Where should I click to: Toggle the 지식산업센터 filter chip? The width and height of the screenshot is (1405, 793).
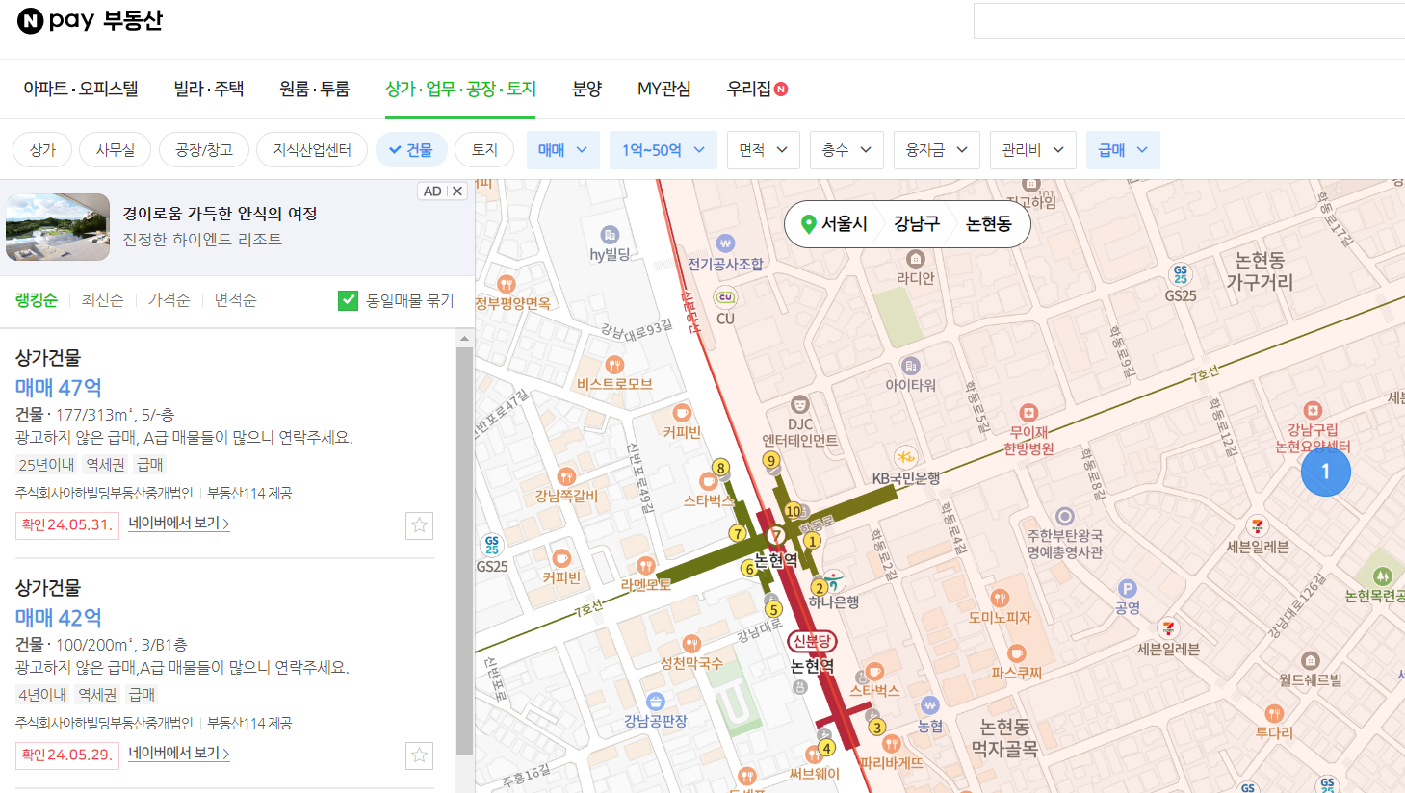pyautogui.click(x=312, y=150)
